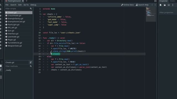The image size is (177, 99).
Task: Go to previous edited script arrow
Action: tap(152, 5)
